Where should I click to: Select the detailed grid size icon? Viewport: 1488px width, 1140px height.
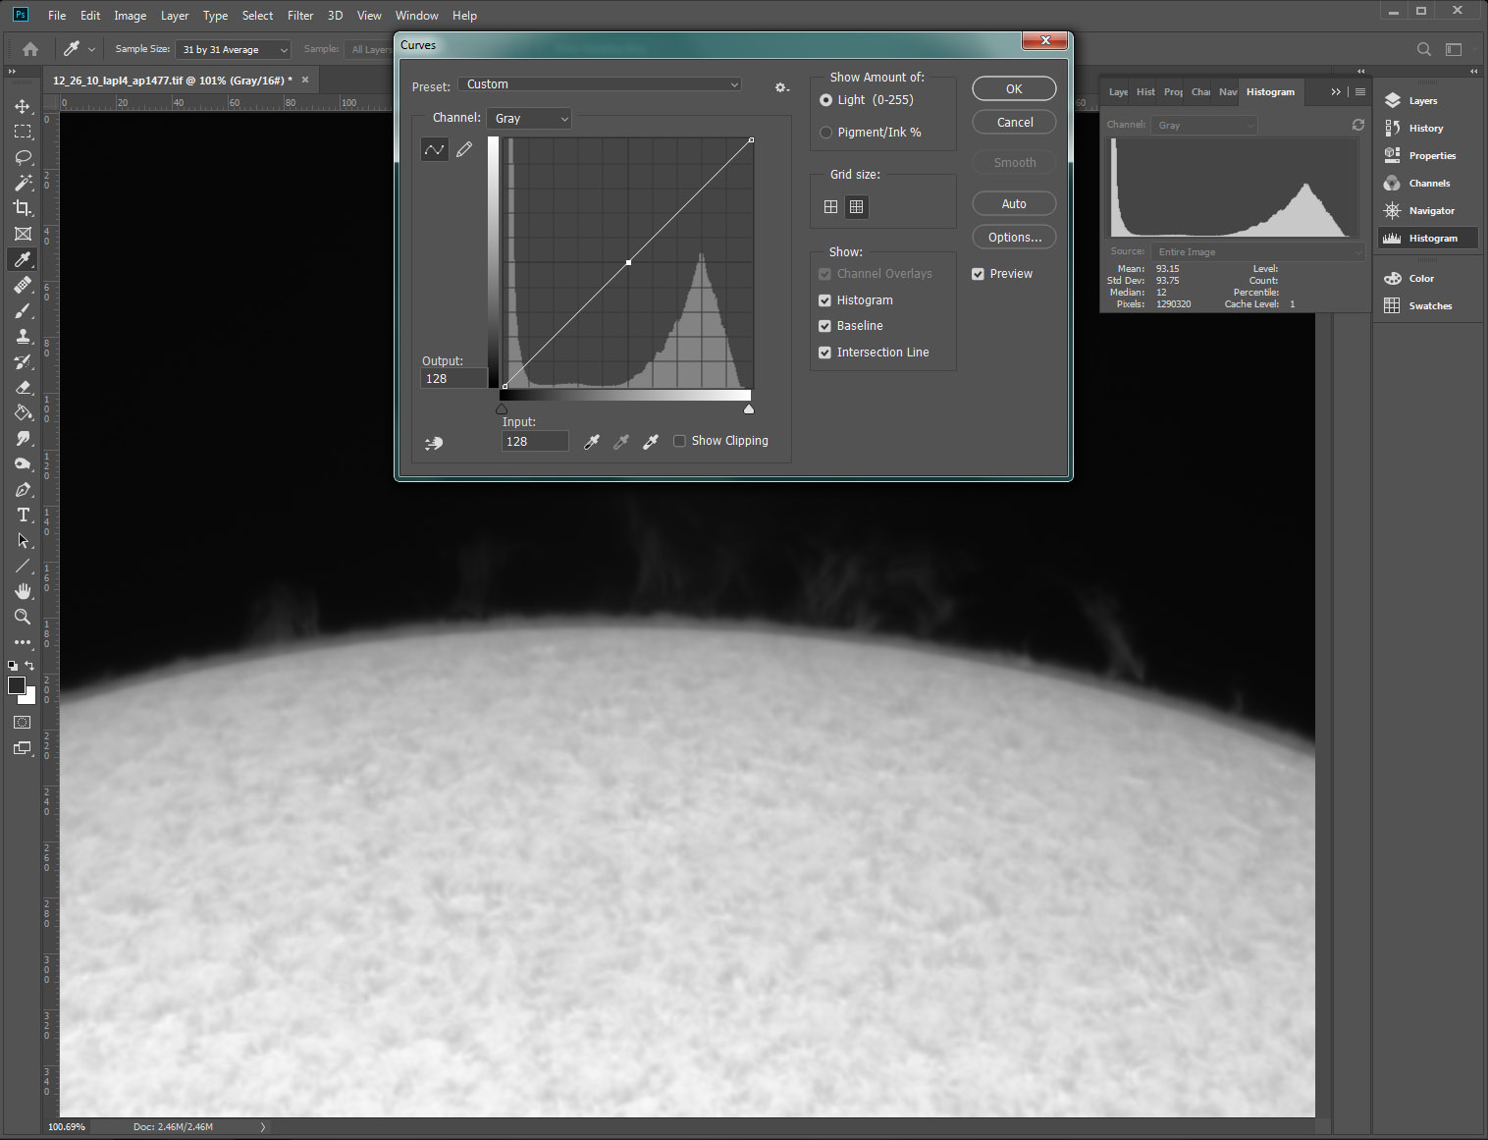856,206
